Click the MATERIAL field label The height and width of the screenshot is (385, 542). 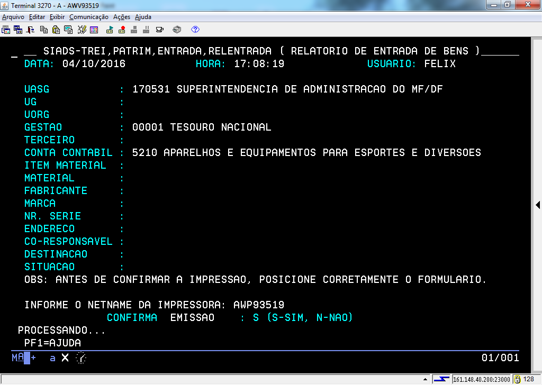click(49, 178)
